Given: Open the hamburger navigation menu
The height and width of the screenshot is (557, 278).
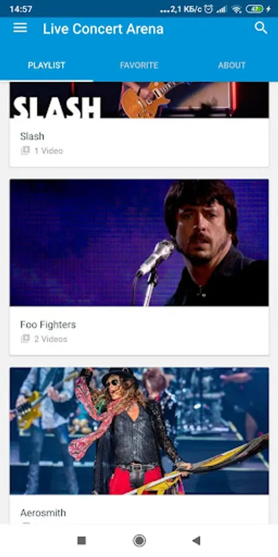Looking at the screenshot, I should [20, 28].
